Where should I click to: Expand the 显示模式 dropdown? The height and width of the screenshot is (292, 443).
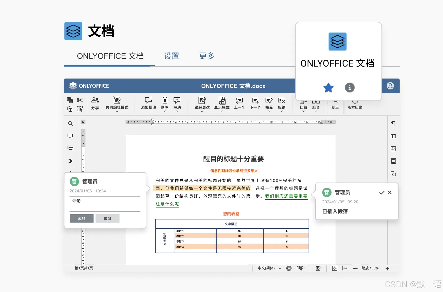click(x=222, y=112)
